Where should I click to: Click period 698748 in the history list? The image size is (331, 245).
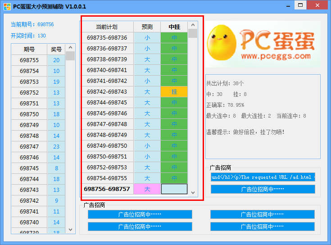tap(29, 136)
